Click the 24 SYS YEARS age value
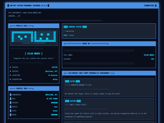Image resolution: width=164 pixels, height=123 pixels. [52, 99]
